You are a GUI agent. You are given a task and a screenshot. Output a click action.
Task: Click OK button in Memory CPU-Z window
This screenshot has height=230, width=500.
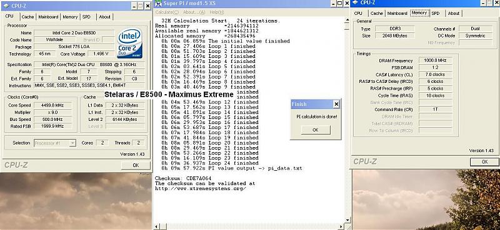(485, 161)
